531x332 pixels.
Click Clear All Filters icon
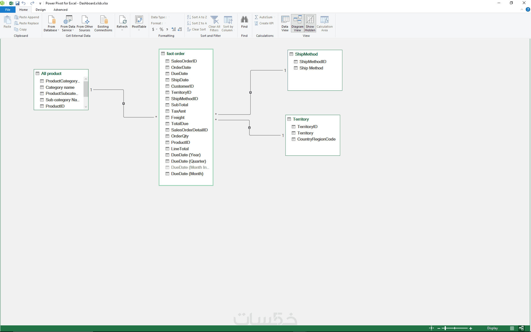tap(214, 23)
